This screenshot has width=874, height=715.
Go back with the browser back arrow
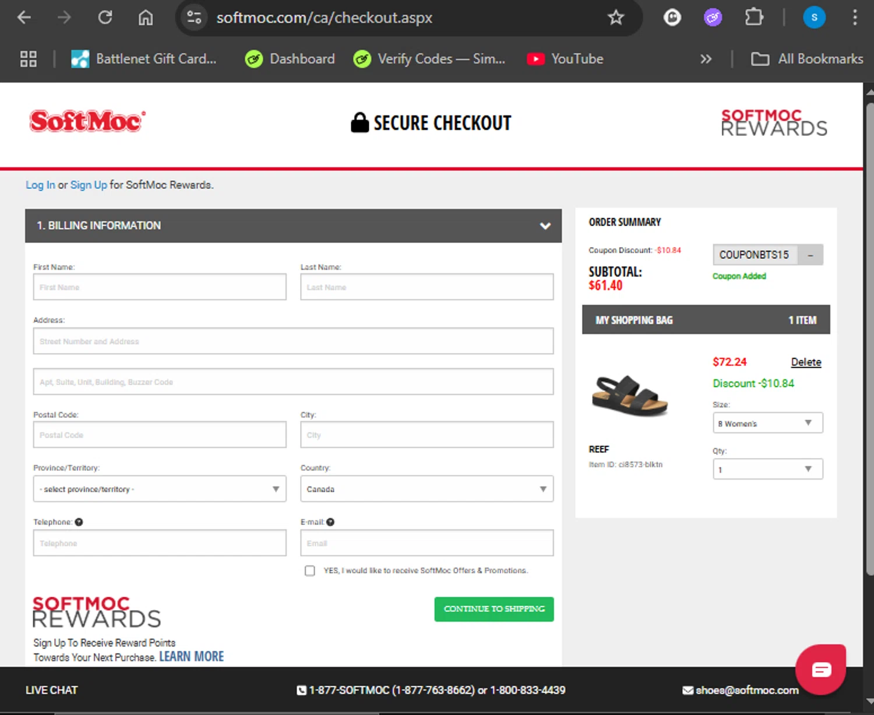coord(24,17)
